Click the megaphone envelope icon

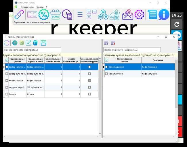coord(127,14)
